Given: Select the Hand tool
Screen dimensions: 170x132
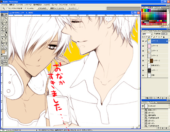Looking at the screenshot, I should tap(2, 47).
